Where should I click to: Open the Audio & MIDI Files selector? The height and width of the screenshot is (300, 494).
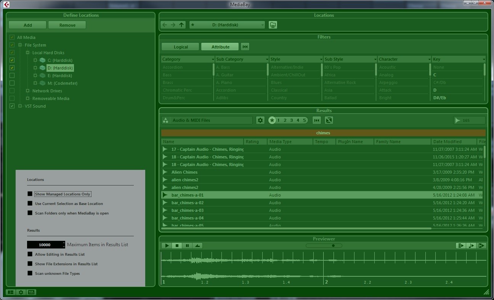point(207,120)
